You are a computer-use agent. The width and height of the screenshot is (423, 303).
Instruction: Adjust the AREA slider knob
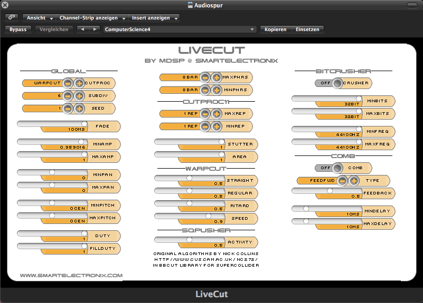point(222,154)
